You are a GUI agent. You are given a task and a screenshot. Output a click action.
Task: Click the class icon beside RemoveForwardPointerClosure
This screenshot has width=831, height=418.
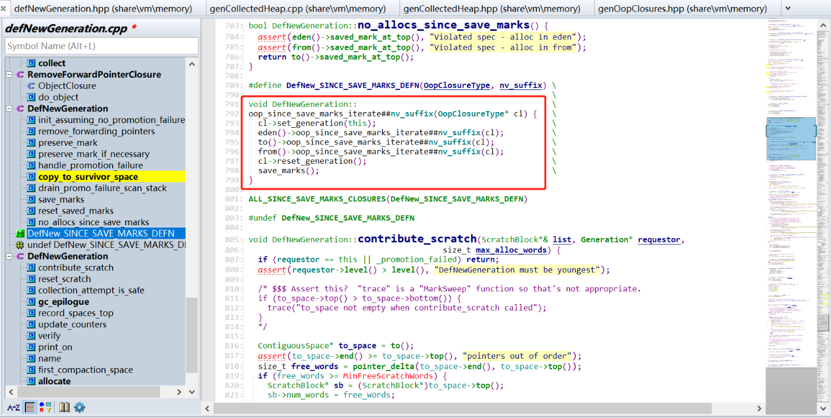click(x=20, y=74)
